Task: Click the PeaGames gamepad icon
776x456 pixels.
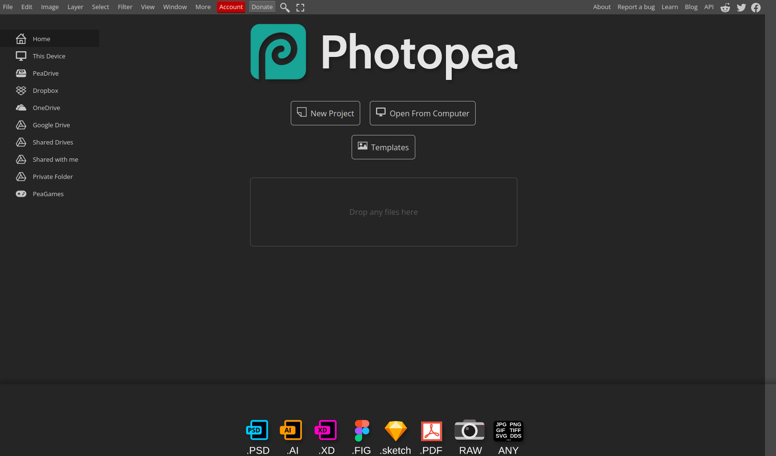Action: point(21,194)
